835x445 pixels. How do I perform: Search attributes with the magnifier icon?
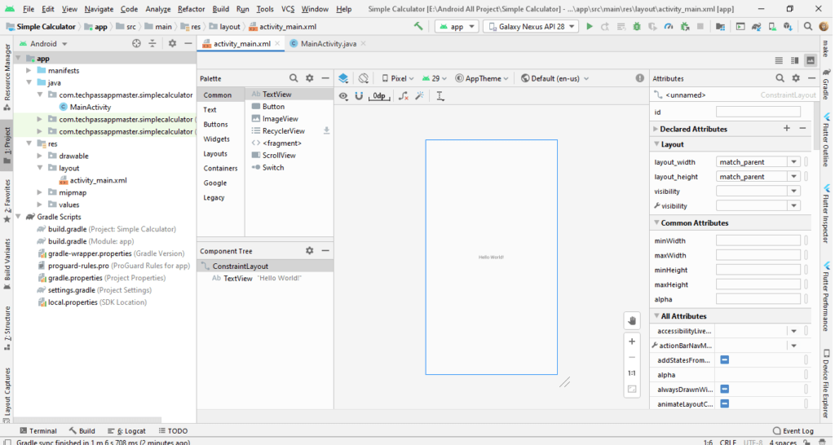[780, 78]
